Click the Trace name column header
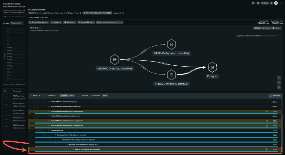This screenshot has width=285, height=155. (x=17, y=91)
